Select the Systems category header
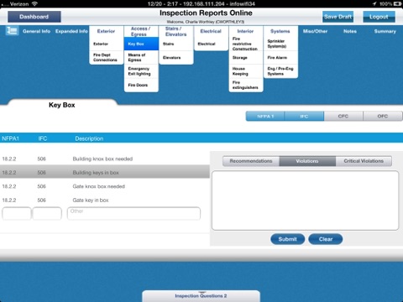This screenshot has width=403, height=302. point(280,31)
